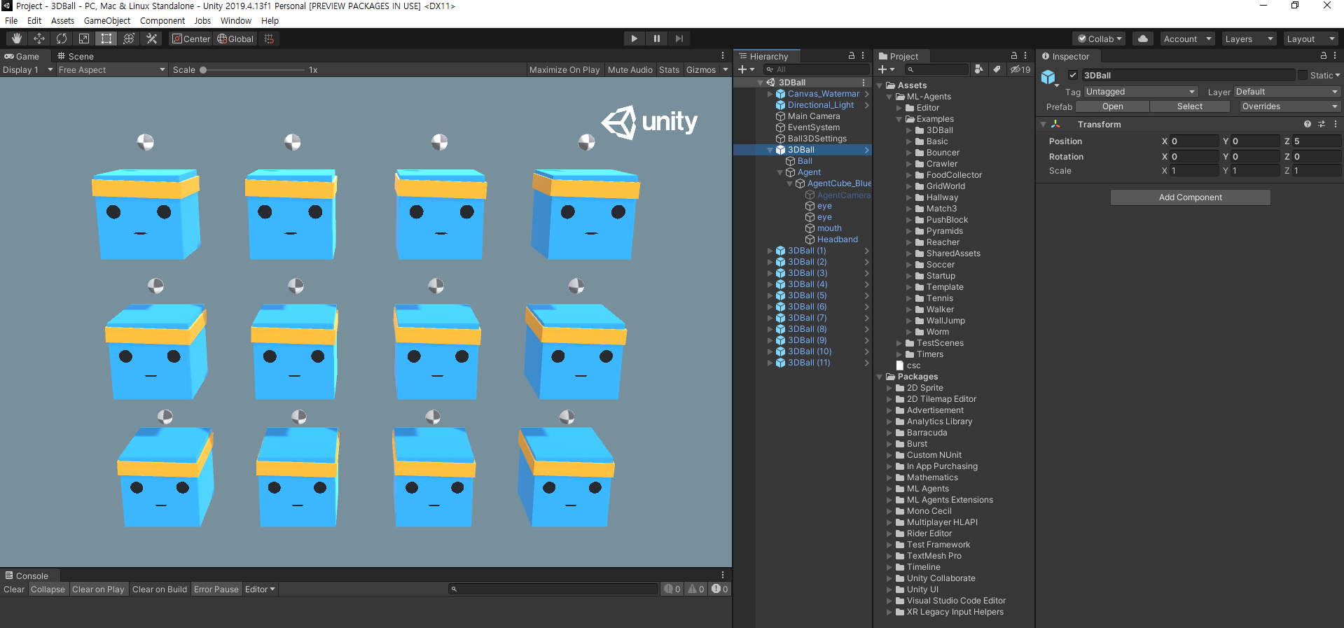
Task: Click the Game view Scale slider
Action: pos(252,69)
